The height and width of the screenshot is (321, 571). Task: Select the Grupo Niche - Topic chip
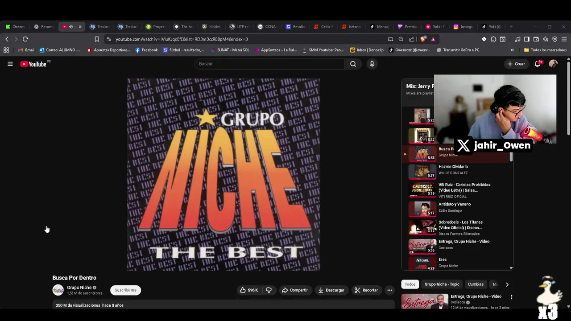[442, 284]
